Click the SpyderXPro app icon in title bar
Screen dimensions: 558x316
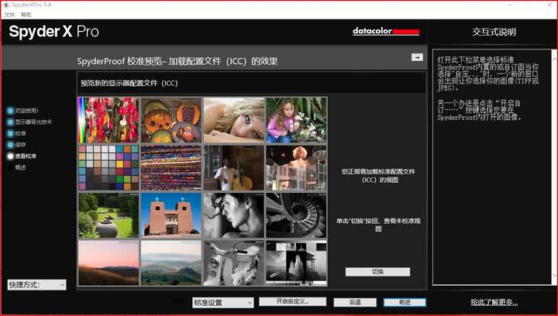(x=6, y=5)
